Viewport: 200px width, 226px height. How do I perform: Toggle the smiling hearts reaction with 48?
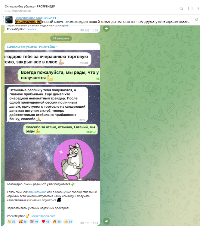tap(23, 221)
